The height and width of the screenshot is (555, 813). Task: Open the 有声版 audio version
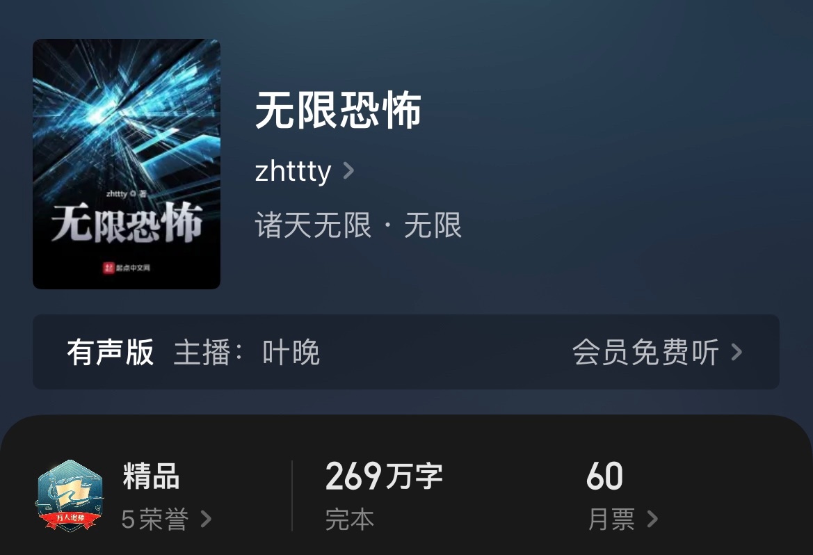[111, 352]
